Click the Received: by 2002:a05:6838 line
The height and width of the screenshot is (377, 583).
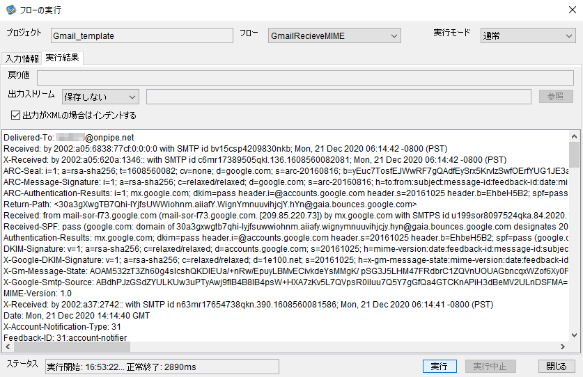click(225, 149)
